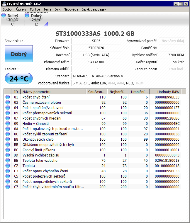Screen dimensions: 190x223
Task: Select the E: drive tab at 24 °C
Action: 36,19
